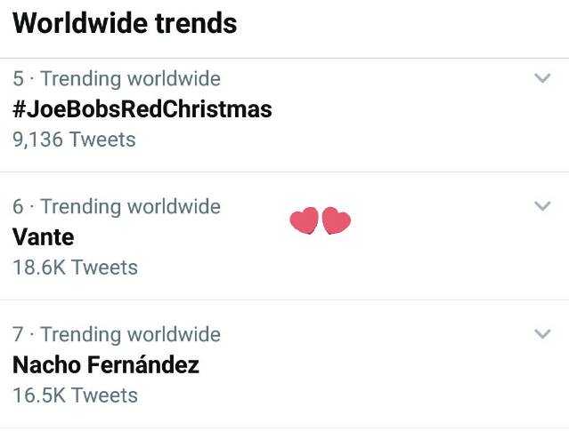The height and width of the screenshot is (431, 569).
Task: Click empty area of Nacho Fernández row
Action: click(x=363, y=373)
